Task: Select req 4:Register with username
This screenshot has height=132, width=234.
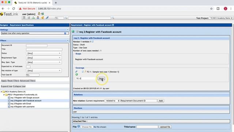Action: [x=23, y=107]
